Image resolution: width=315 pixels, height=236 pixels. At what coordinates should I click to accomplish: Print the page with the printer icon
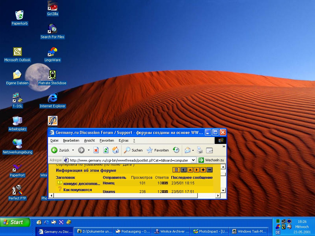click(200, 150)
